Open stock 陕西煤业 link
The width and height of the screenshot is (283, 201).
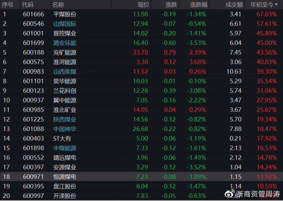[x=65, y=119]
